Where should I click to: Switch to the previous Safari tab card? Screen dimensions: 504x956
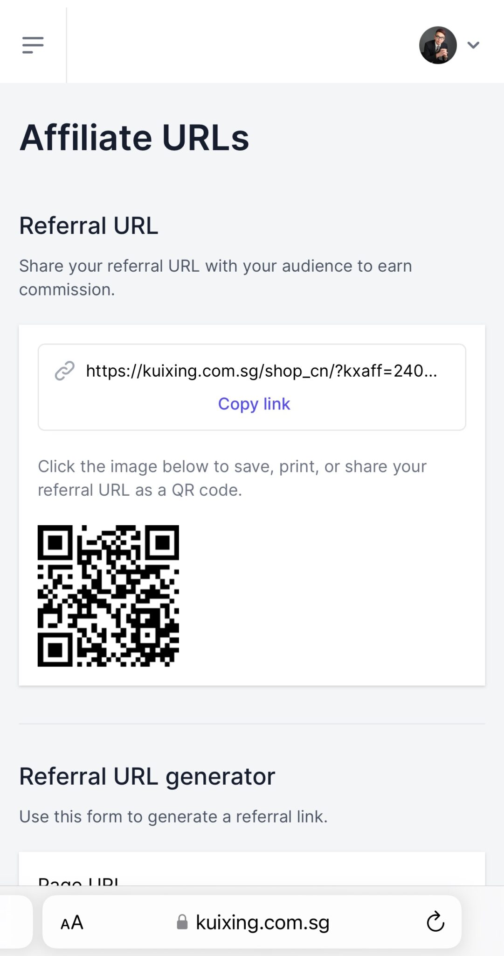click(x=15, y=921)
